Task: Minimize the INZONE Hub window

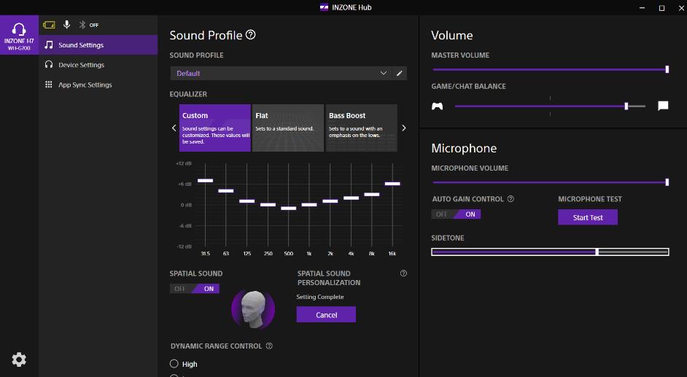Action: coord(642,7)
